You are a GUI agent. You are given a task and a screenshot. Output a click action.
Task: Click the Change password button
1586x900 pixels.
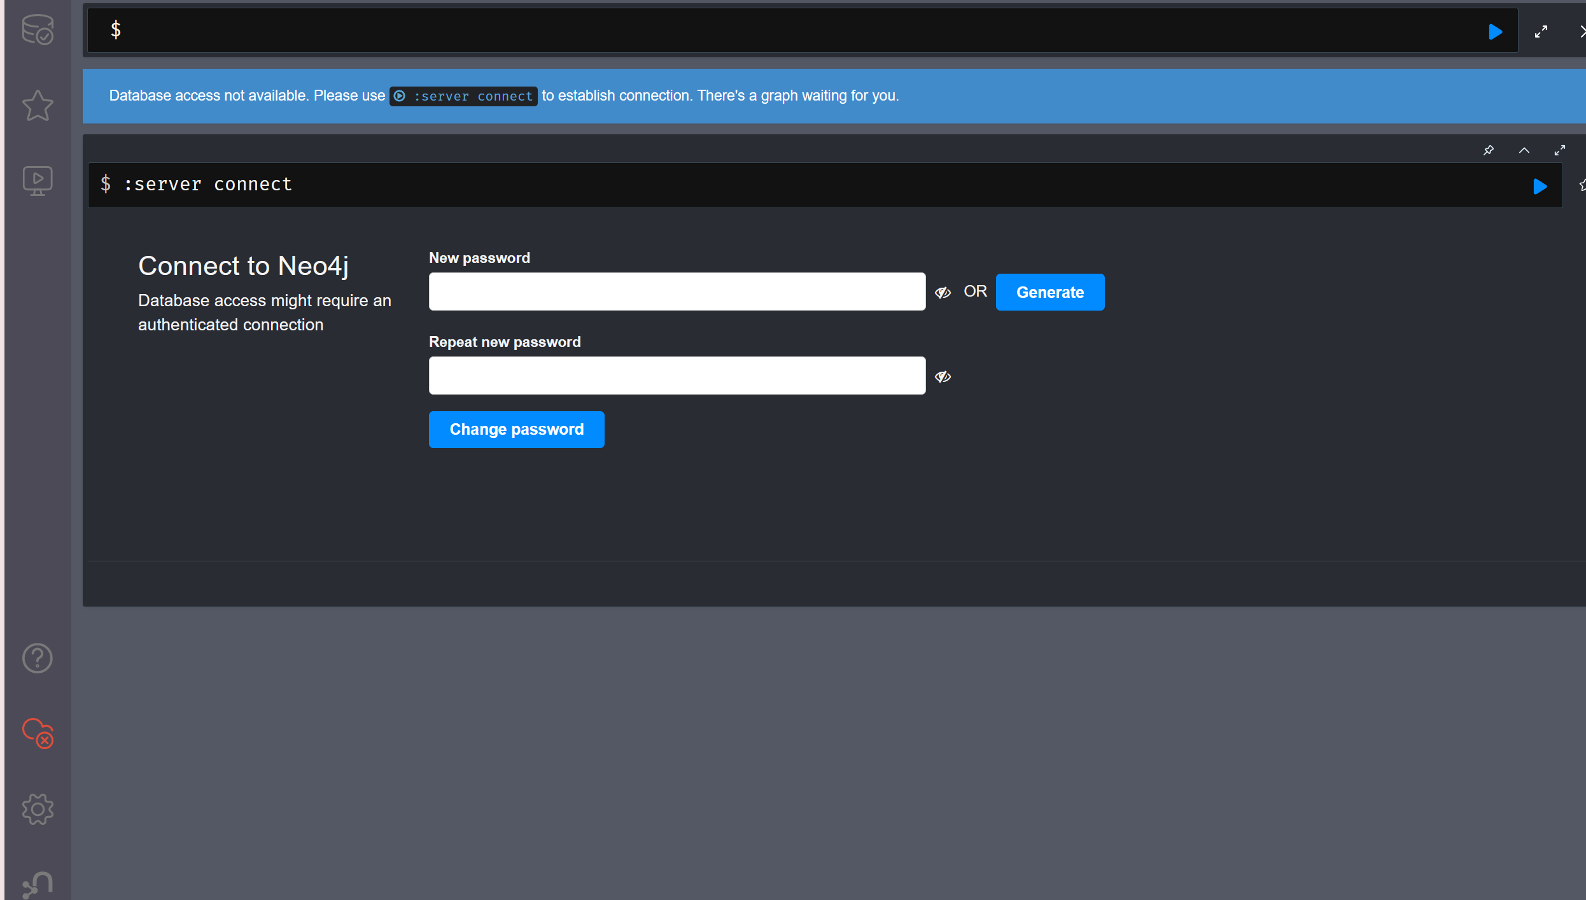point(516,430)
